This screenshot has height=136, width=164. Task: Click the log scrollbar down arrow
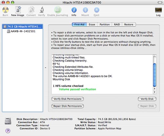[x=154, y=92]
